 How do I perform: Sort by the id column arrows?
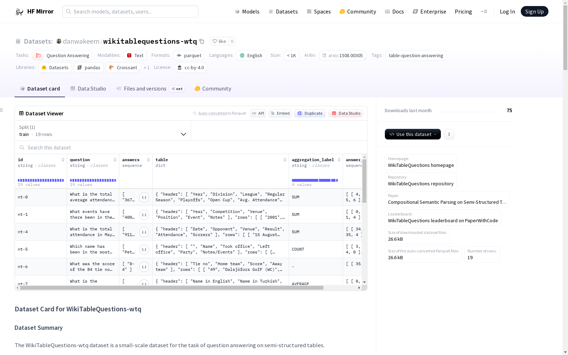[x=63, y=160]
